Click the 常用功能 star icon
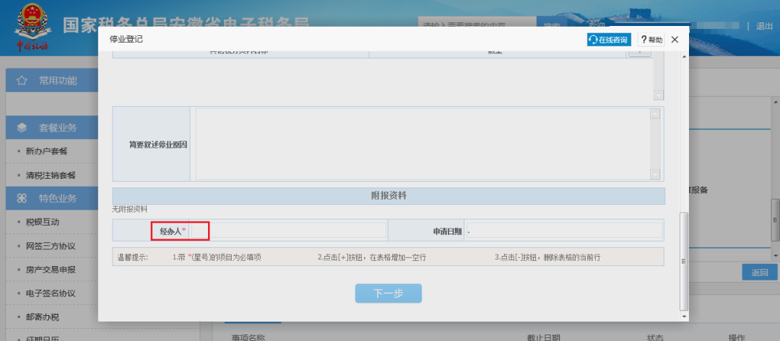 [x=22, y=80]
